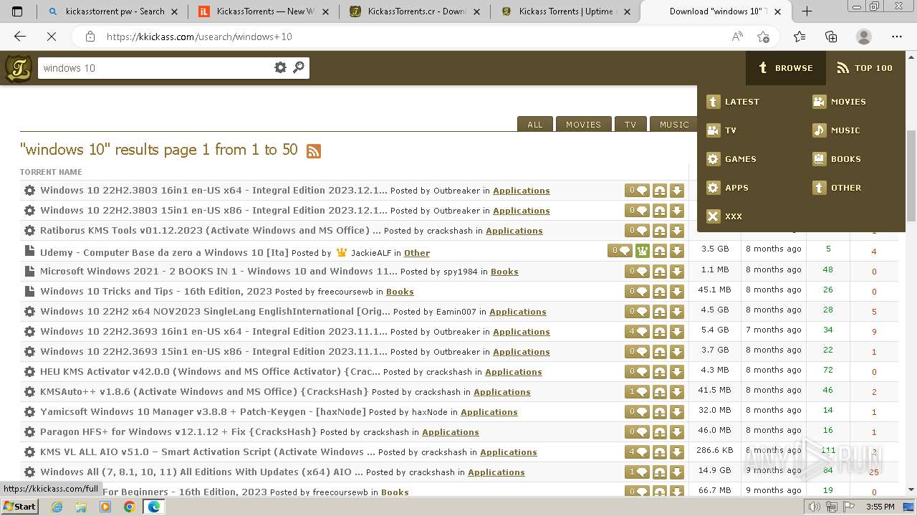This screenshot has width=917, height=516.
Task: Open comments for Windows 10 22H2.3693 16in1 row
Action: [637, 332]
